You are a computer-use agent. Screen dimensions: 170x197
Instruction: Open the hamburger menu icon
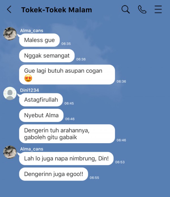pos(158,9)
